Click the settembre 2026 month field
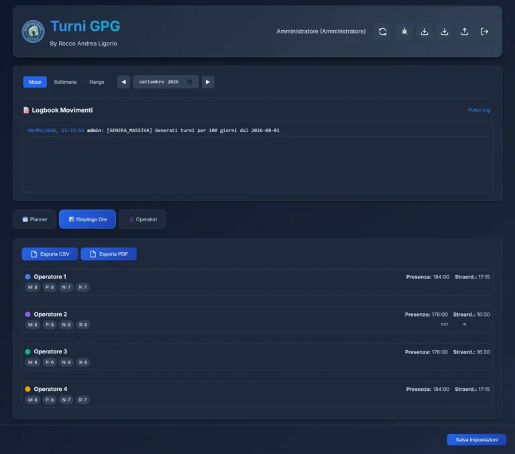This screenshot has width=515, height=454. (166, 82)
